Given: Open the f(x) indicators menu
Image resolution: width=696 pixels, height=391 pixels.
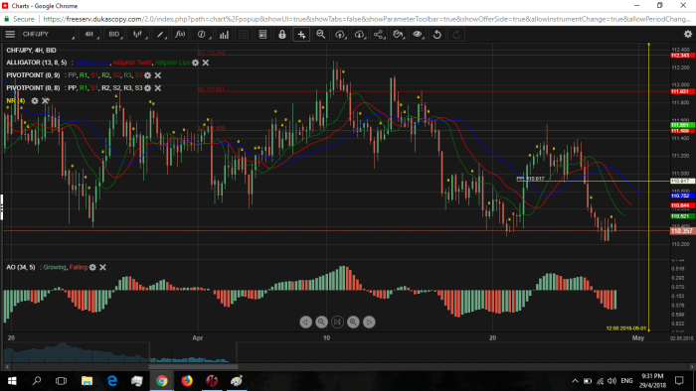Looking at the screenshot, I should click(x=180, y=34).
